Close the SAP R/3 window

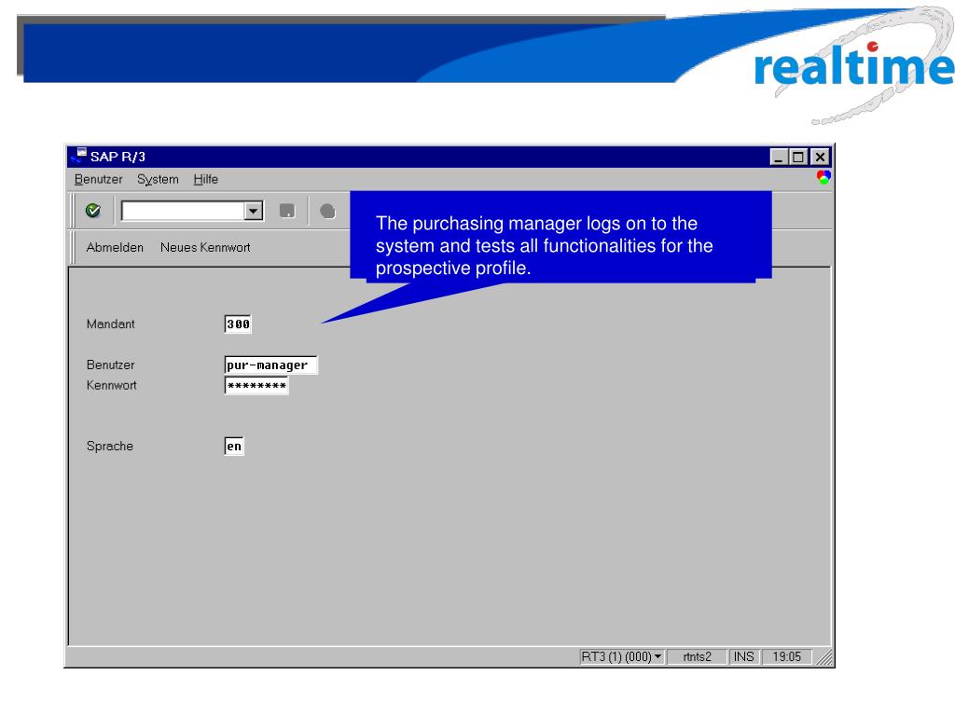(x=821, y=157)
